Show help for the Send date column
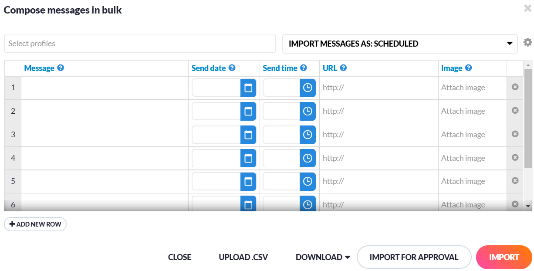Screen dimensions: 534x271 pos(232,68)
